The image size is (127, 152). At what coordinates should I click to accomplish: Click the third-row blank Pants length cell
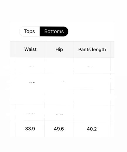[92, 97]
